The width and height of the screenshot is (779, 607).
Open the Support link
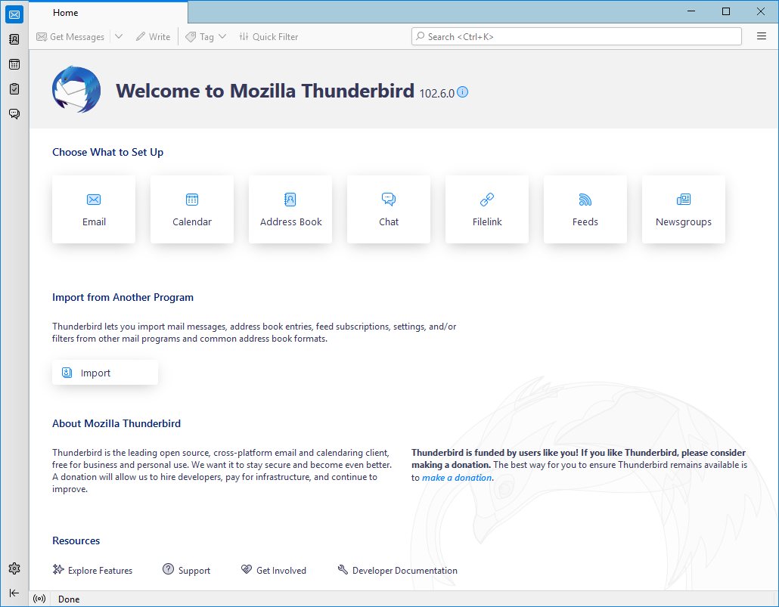[186, 570]
